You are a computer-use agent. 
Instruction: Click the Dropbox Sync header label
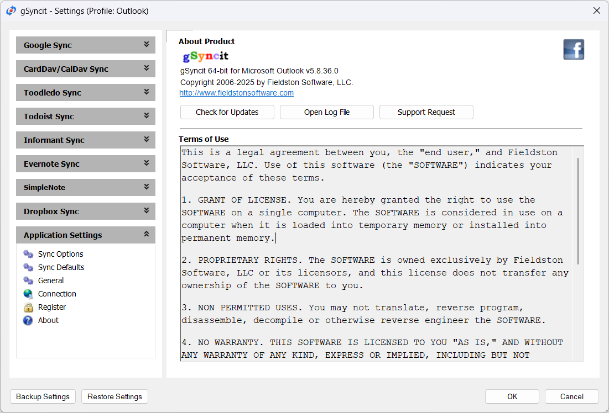tap(51, 211)
